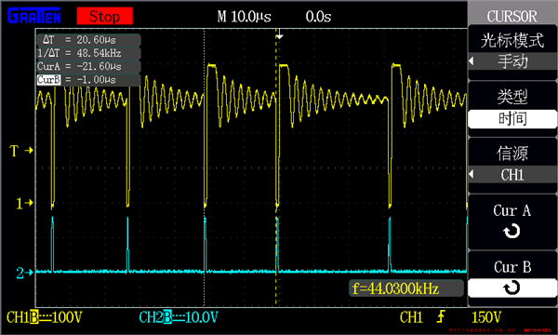
Task: Click the Cur B rotary knob icon
Action: 511,288
